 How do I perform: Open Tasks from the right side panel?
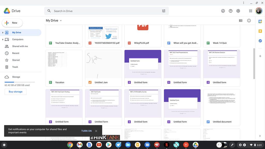pyautogui.click(x=260, y=41)
